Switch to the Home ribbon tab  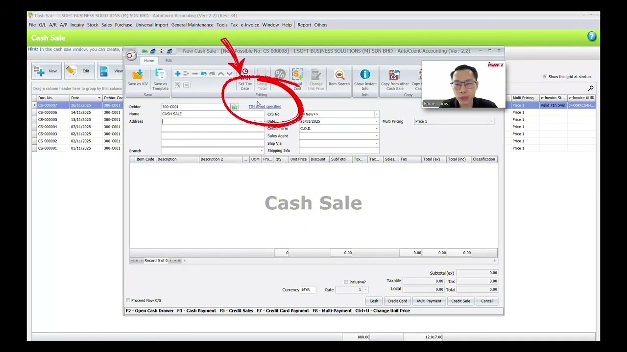(x=149, y=61)
